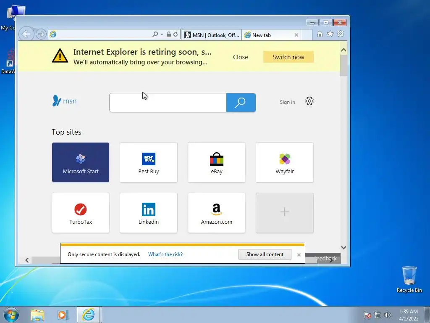Open Windows Explorer from the taskbar

tap(37, 315)
